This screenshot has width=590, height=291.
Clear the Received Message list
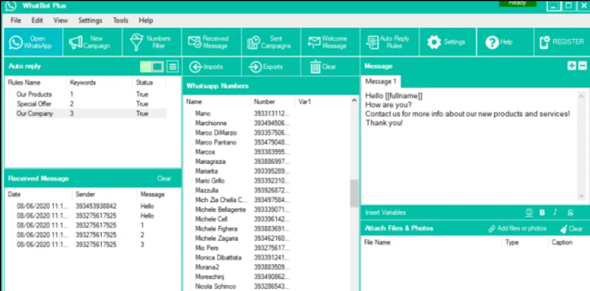point(164,179)
